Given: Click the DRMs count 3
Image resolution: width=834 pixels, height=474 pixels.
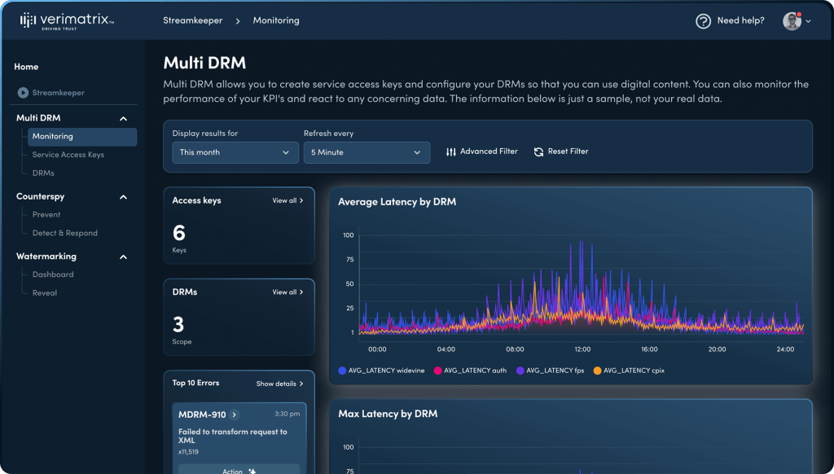Looking at the screenshot, I should click(x=178, y=324).
